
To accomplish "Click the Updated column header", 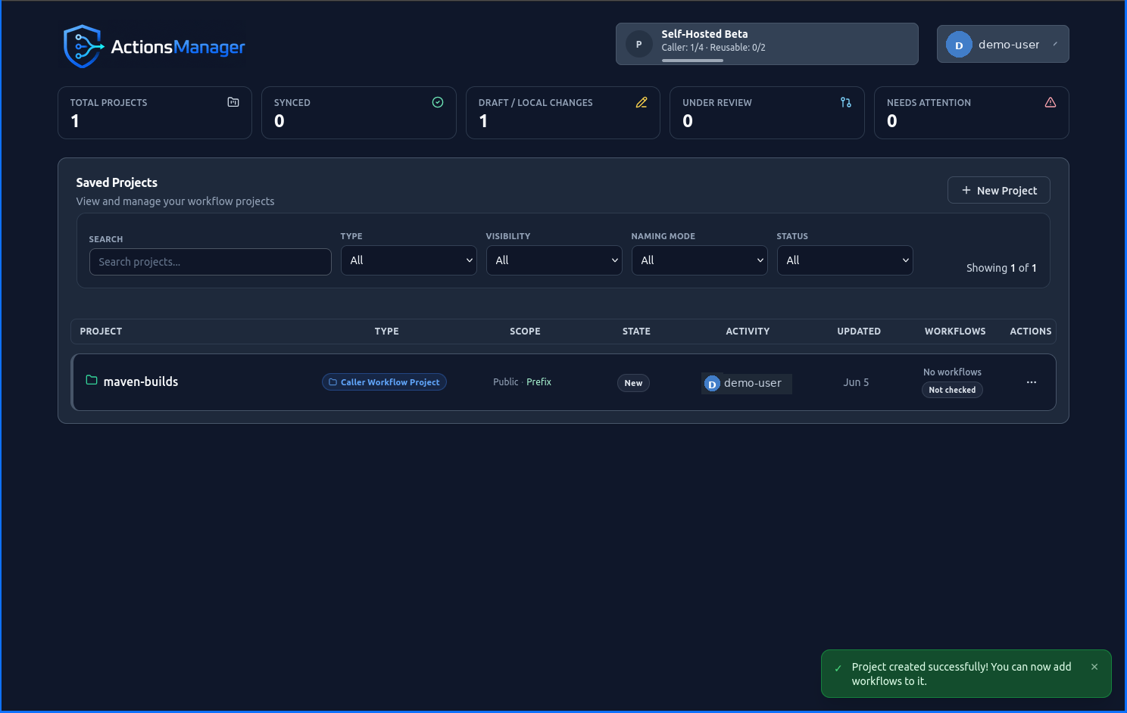I will (x=859, y=332).
